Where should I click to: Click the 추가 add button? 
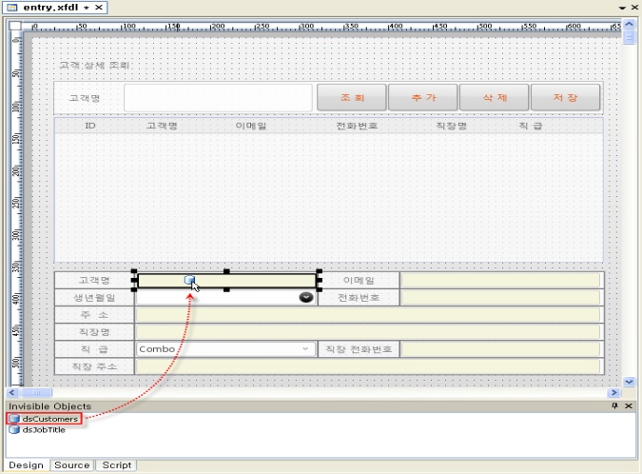[x=422, y=98]
